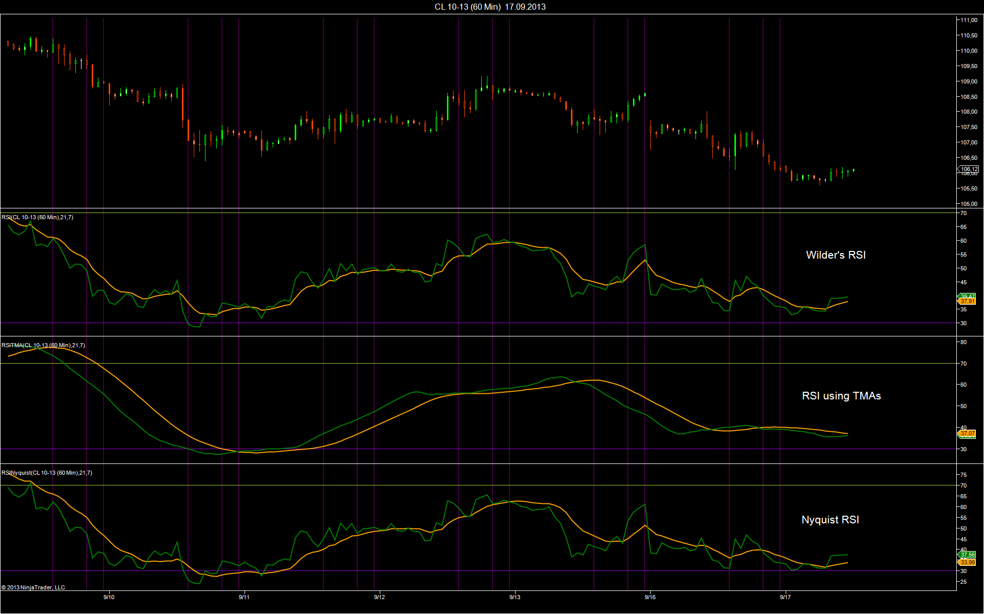Screen dimensions: 984x614
Task: Click the orange 33,99 Nyquist value marker
Action: [x=967, y=562]
